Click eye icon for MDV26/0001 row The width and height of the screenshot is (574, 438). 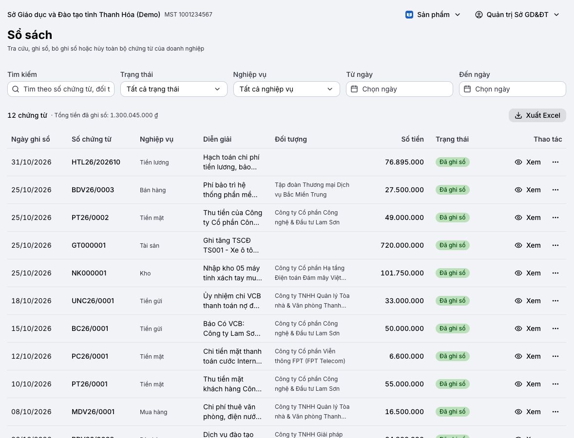518,412
